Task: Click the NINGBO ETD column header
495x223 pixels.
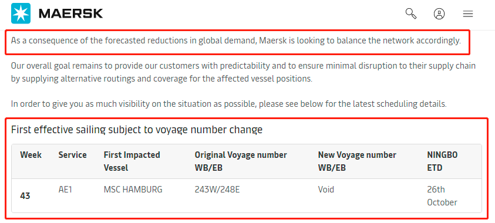Action: coord(442,161)
